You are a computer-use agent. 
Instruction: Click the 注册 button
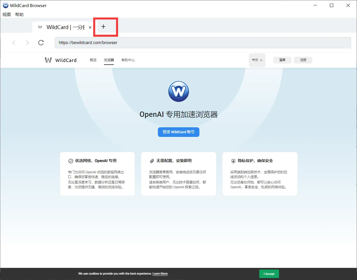click(x=303, y=60)
